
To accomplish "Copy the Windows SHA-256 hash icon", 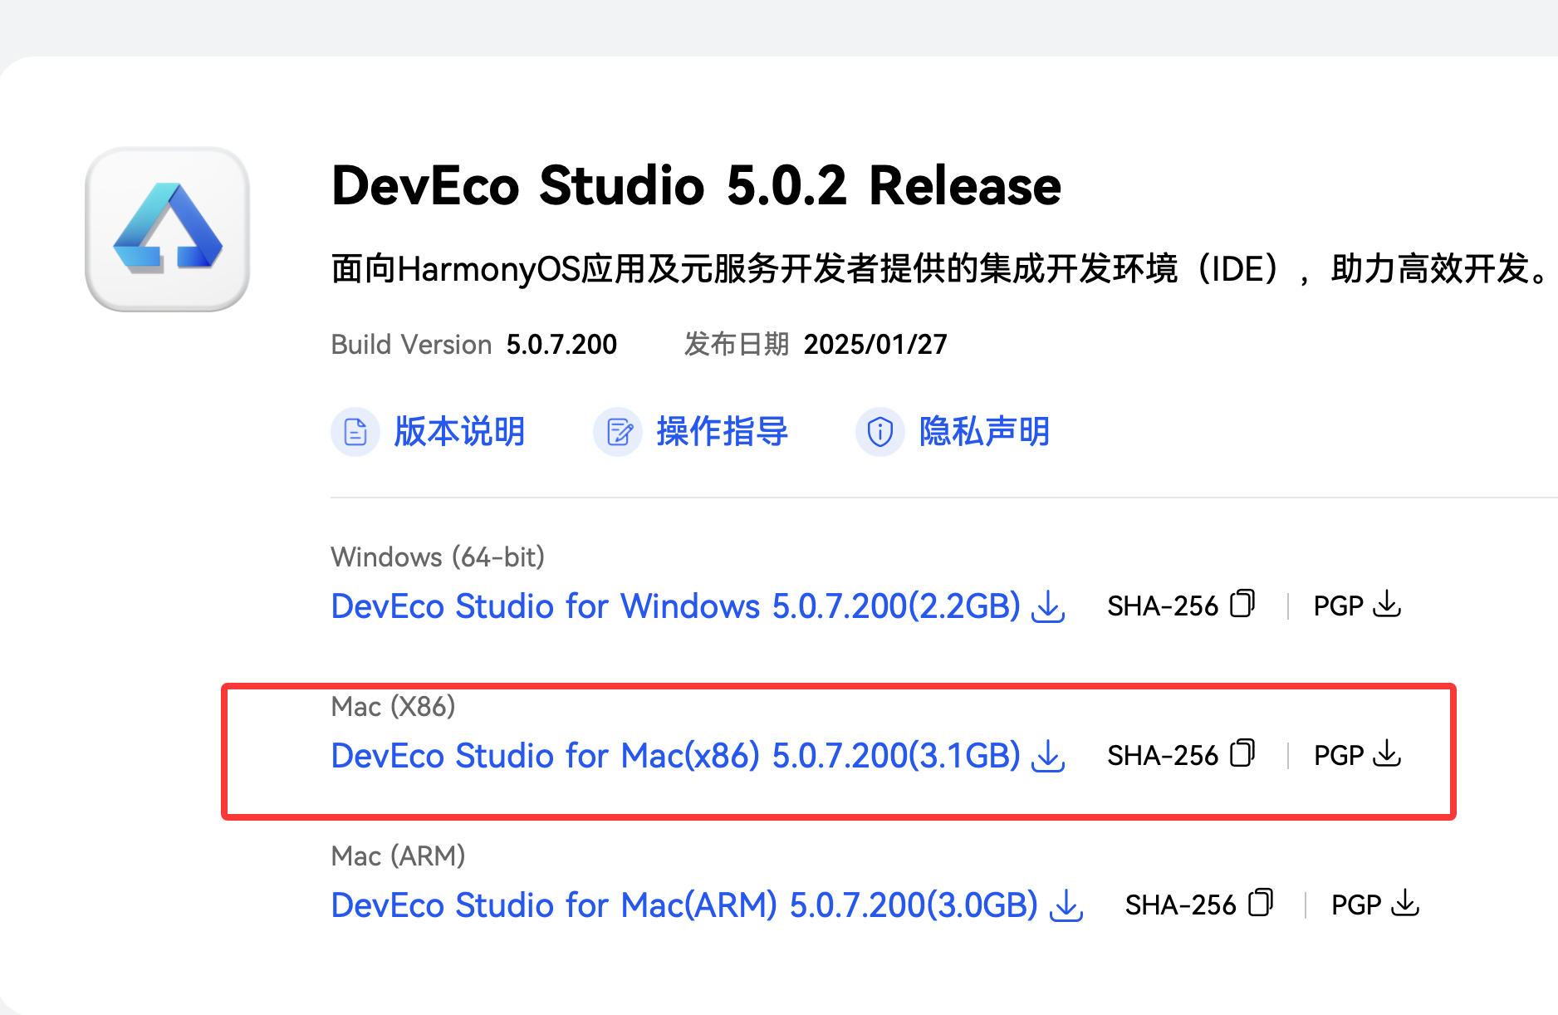I will pyautogui.click(x=1242, y=604).
